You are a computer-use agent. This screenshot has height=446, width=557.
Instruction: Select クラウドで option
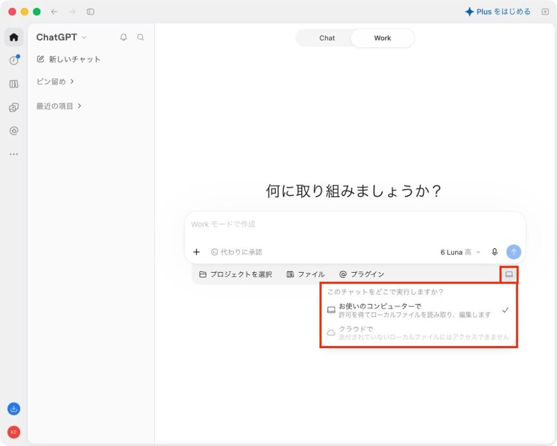418,333
